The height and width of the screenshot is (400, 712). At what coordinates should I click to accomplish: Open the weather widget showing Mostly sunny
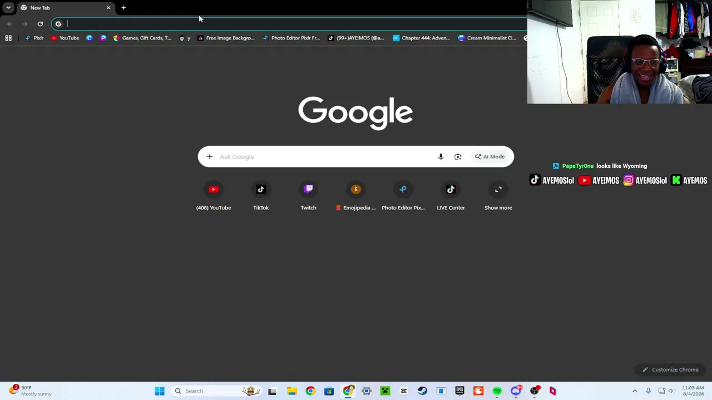point(29,391)
